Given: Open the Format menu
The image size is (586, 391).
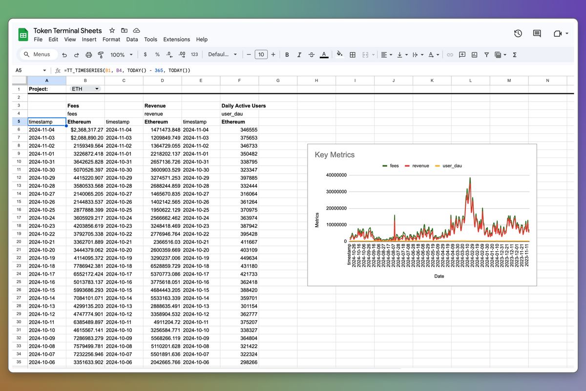Looking at the screenshot, I should (x=111, y=40).
